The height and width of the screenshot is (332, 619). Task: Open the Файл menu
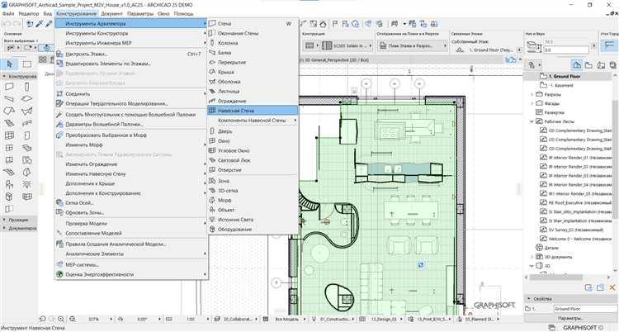point(8,13)
